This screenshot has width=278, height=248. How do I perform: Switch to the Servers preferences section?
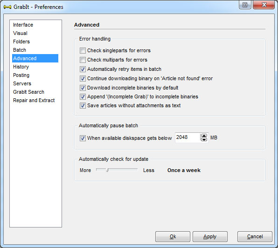[x=22, y=83]
